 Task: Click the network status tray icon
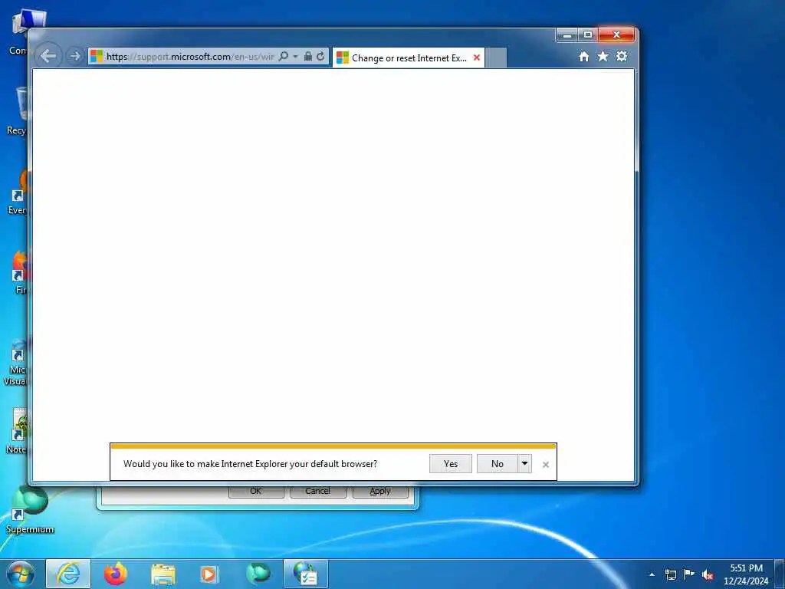click(670, 574)
